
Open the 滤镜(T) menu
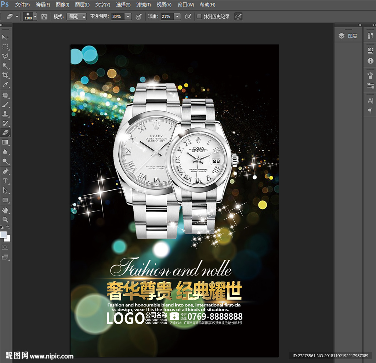[144, 5]
